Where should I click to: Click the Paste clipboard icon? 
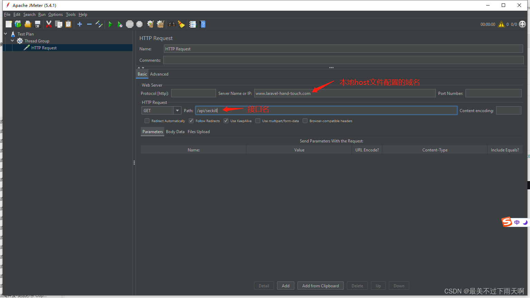point(68,24)
